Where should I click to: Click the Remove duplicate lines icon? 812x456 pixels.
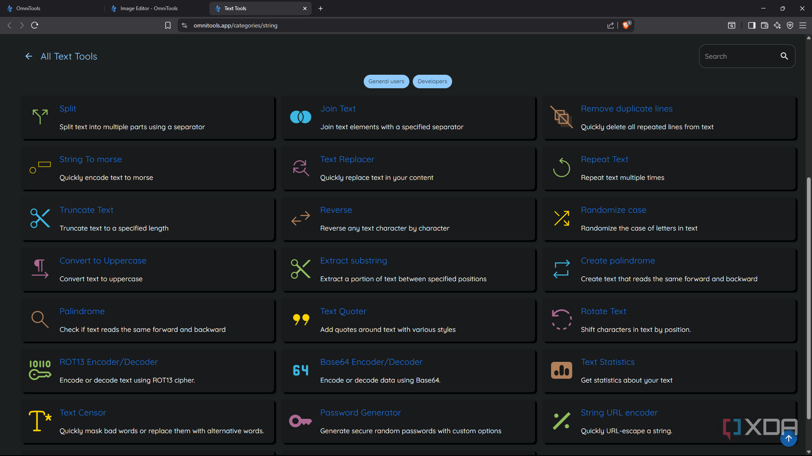[x=561, y=117]
